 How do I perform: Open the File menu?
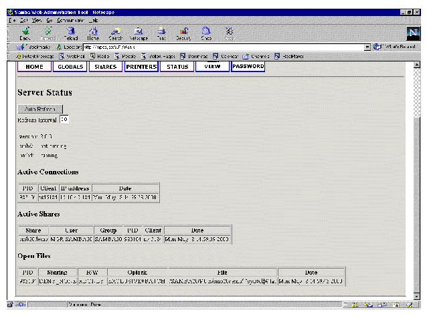tap(11, 21)
